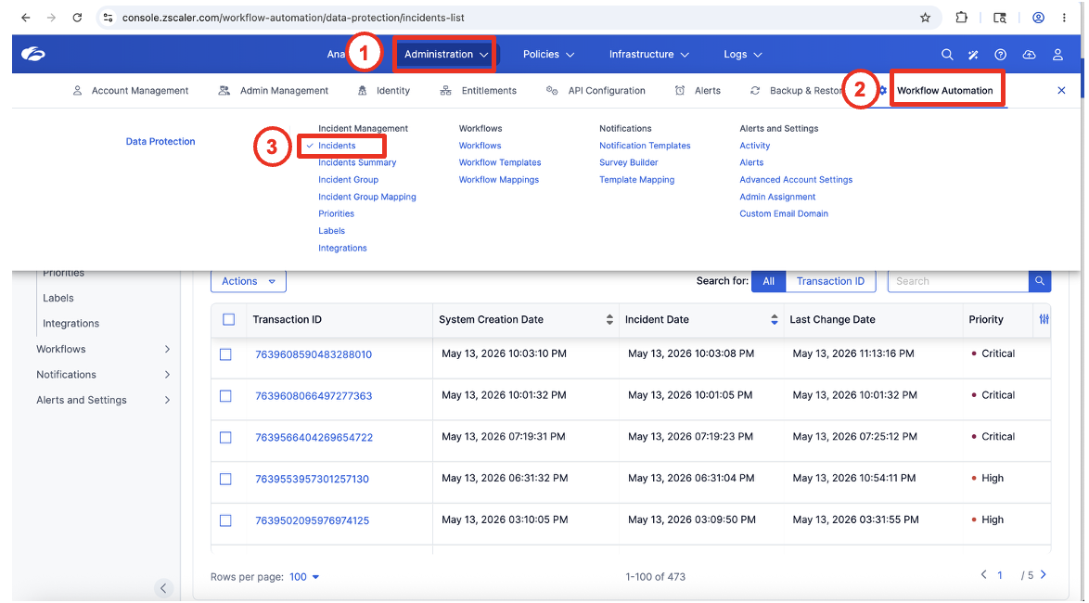Expand Workflows in the sidebar
The height and width of the screenshot is (603, 1089).
[103, 349]
